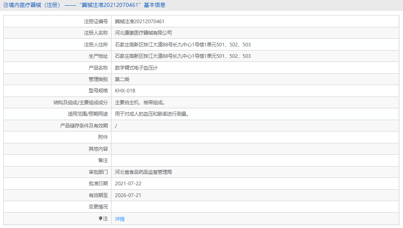Open the 详情 link
The image size is (403, 228).
tap(120, 219)
